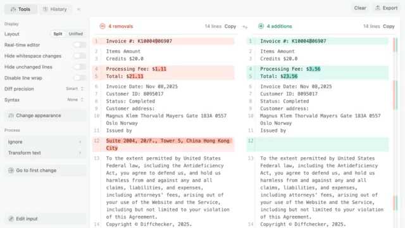Click the Tools tab sliders icon
The image size is (405, 228).
[13, 9]
